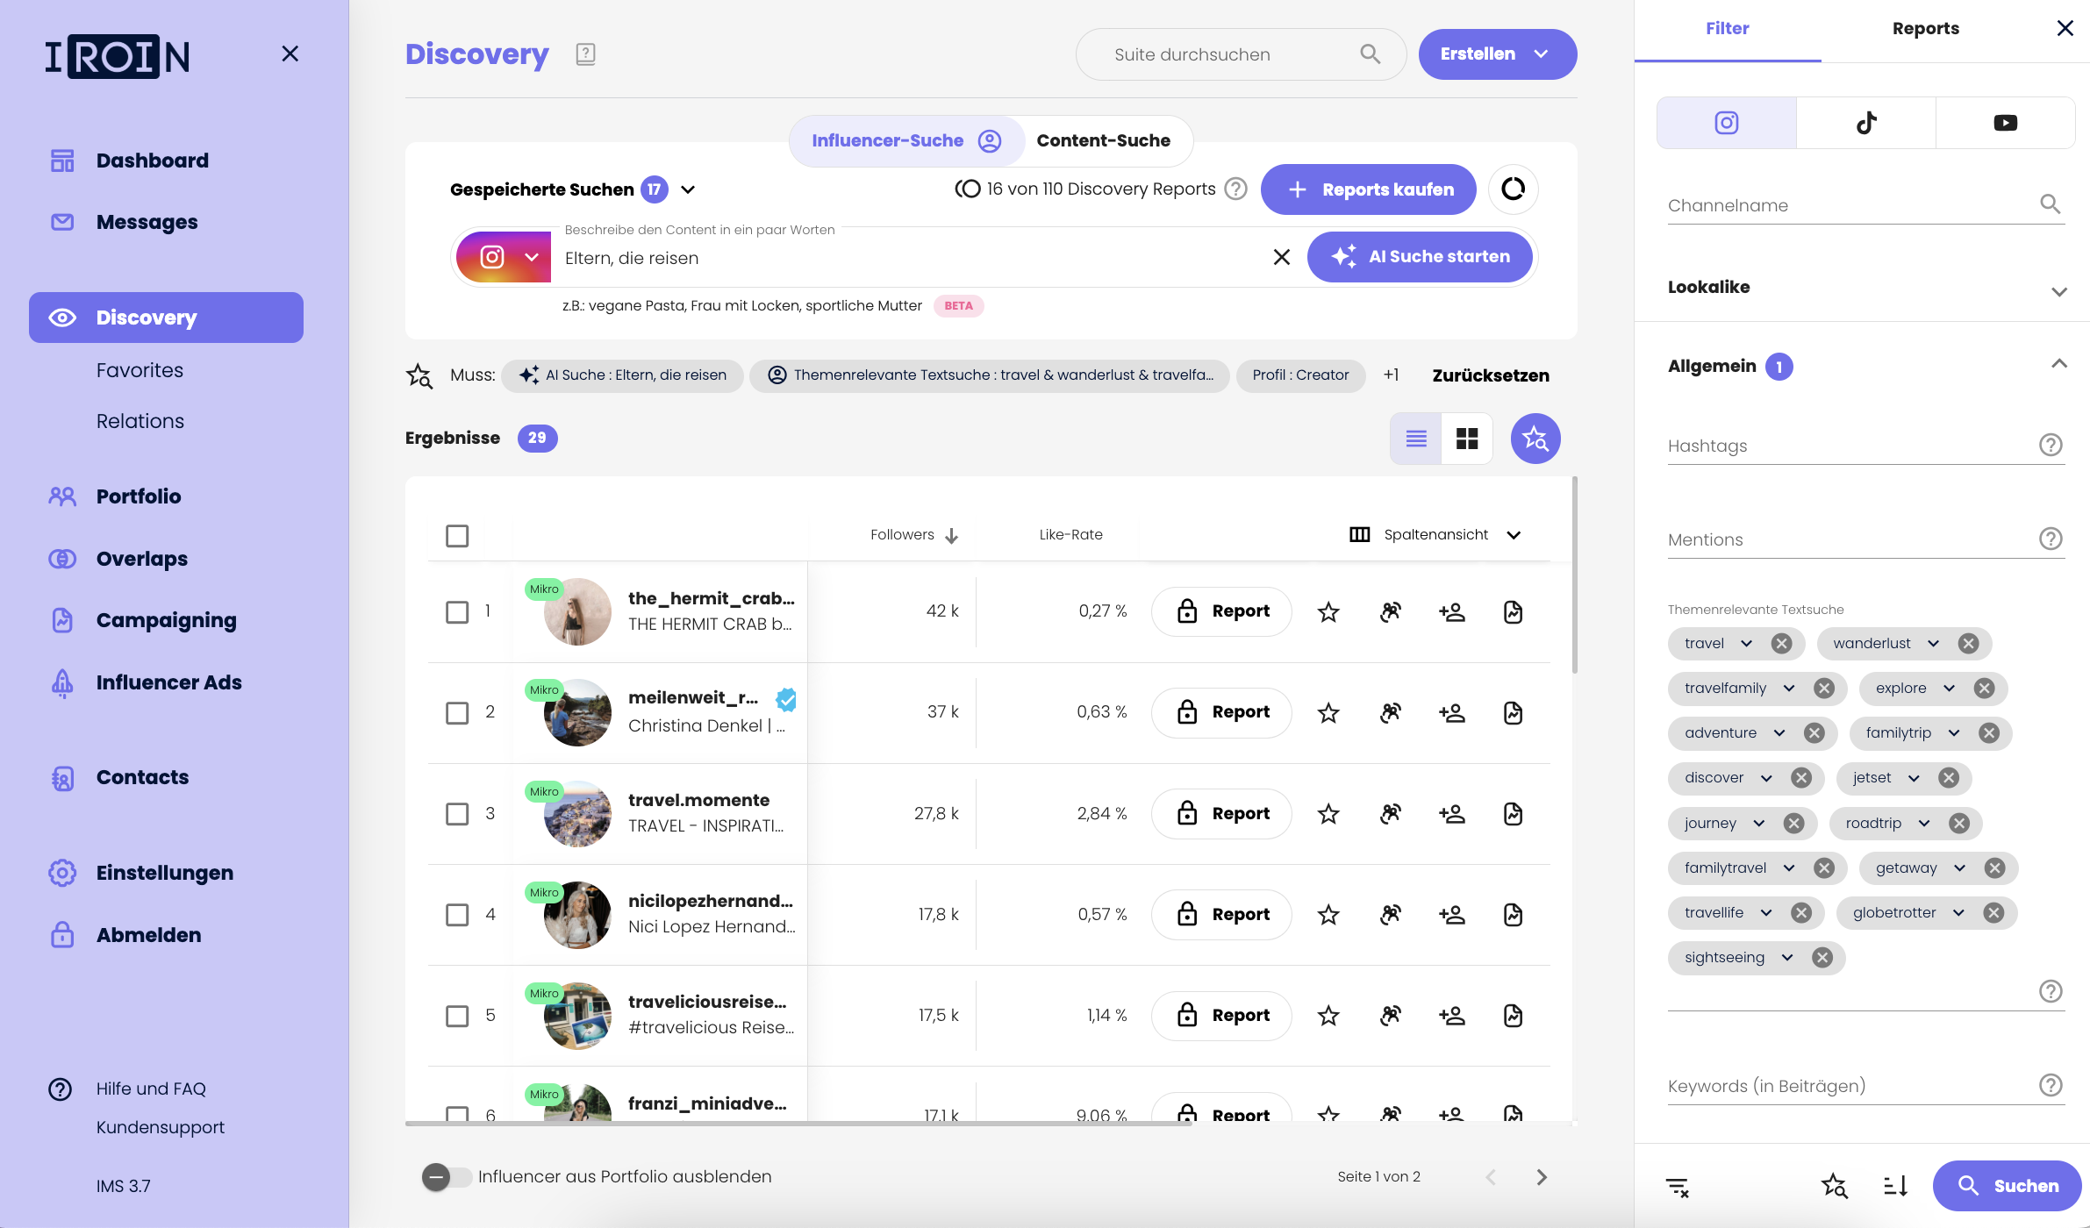Switch to the Content-Suche tab

[x=1102, y=139]
